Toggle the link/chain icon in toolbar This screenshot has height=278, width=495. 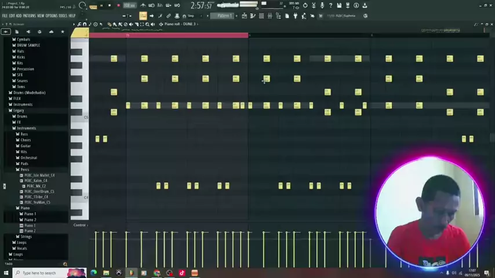point(169,16)
